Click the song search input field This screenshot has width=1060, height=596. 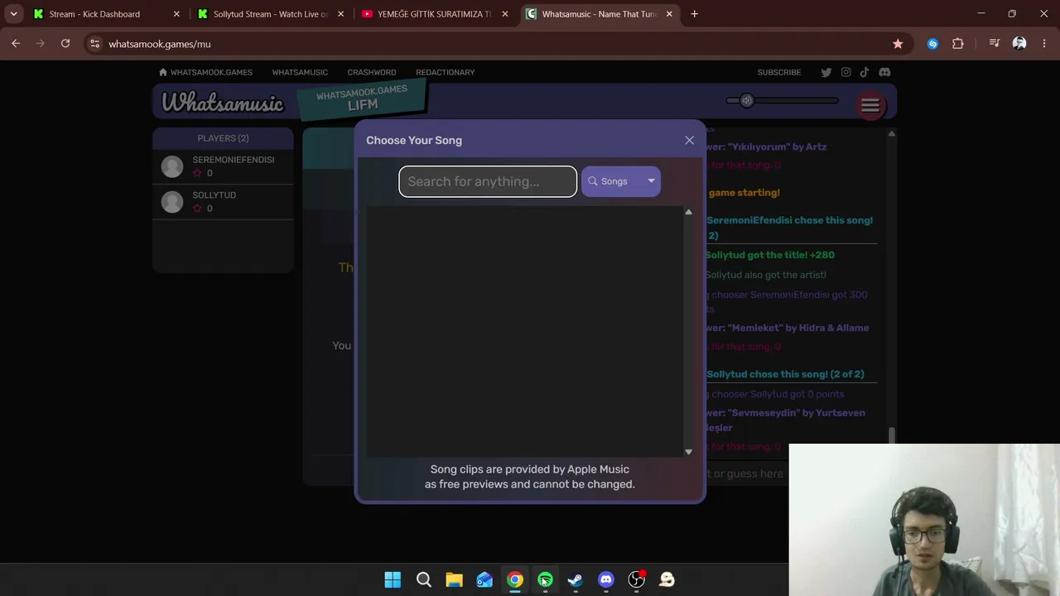pos(488,181)
